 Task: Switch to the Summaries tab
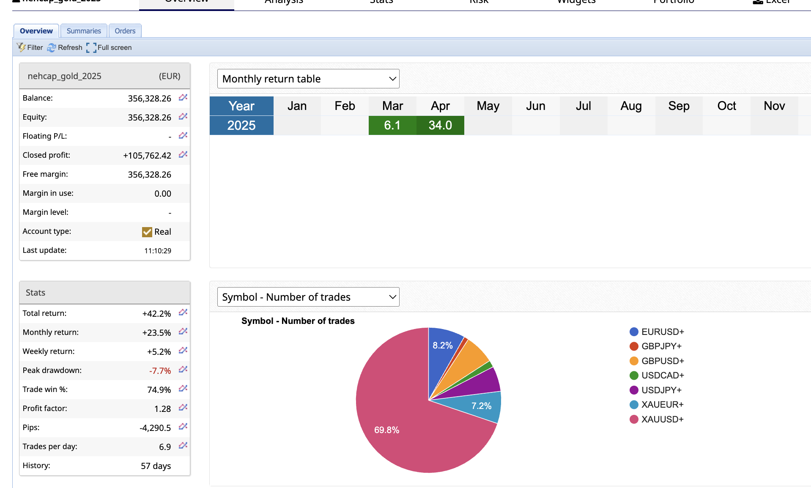tap(84, 31)
